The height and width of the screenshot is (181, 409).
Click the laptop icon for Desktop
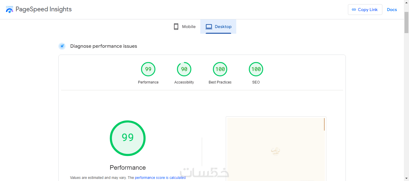[209, 27]
